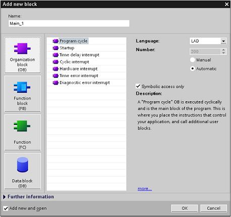Image resolution: width=231 pixels, height=217 pixels.
Task: Click the icon next to Cyclic interrupt
Action: 55,62
